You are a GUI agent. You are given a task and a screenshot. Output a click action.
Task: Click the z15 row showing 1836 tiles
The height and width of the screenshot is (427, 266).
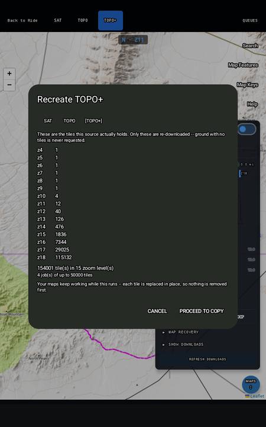click(x=52, y=234)
